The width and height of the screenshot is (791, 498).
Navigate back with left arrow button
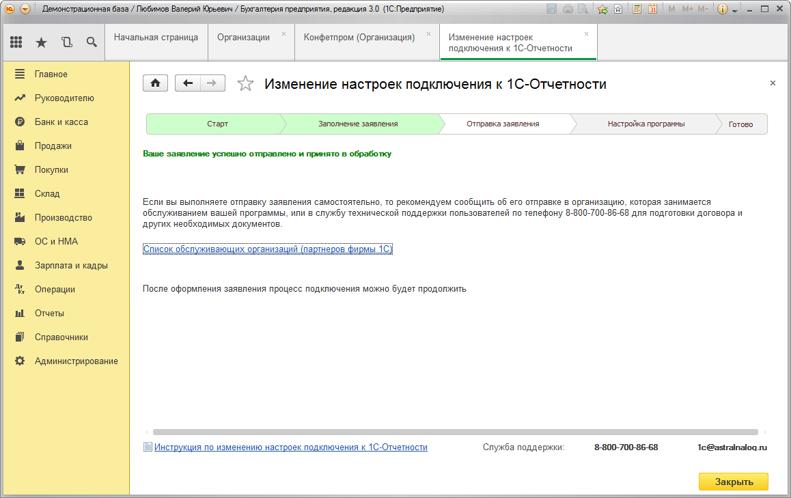pos(188,83)
